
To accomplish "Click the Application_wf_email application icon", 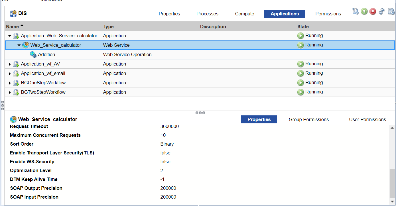I will (16, 74).
